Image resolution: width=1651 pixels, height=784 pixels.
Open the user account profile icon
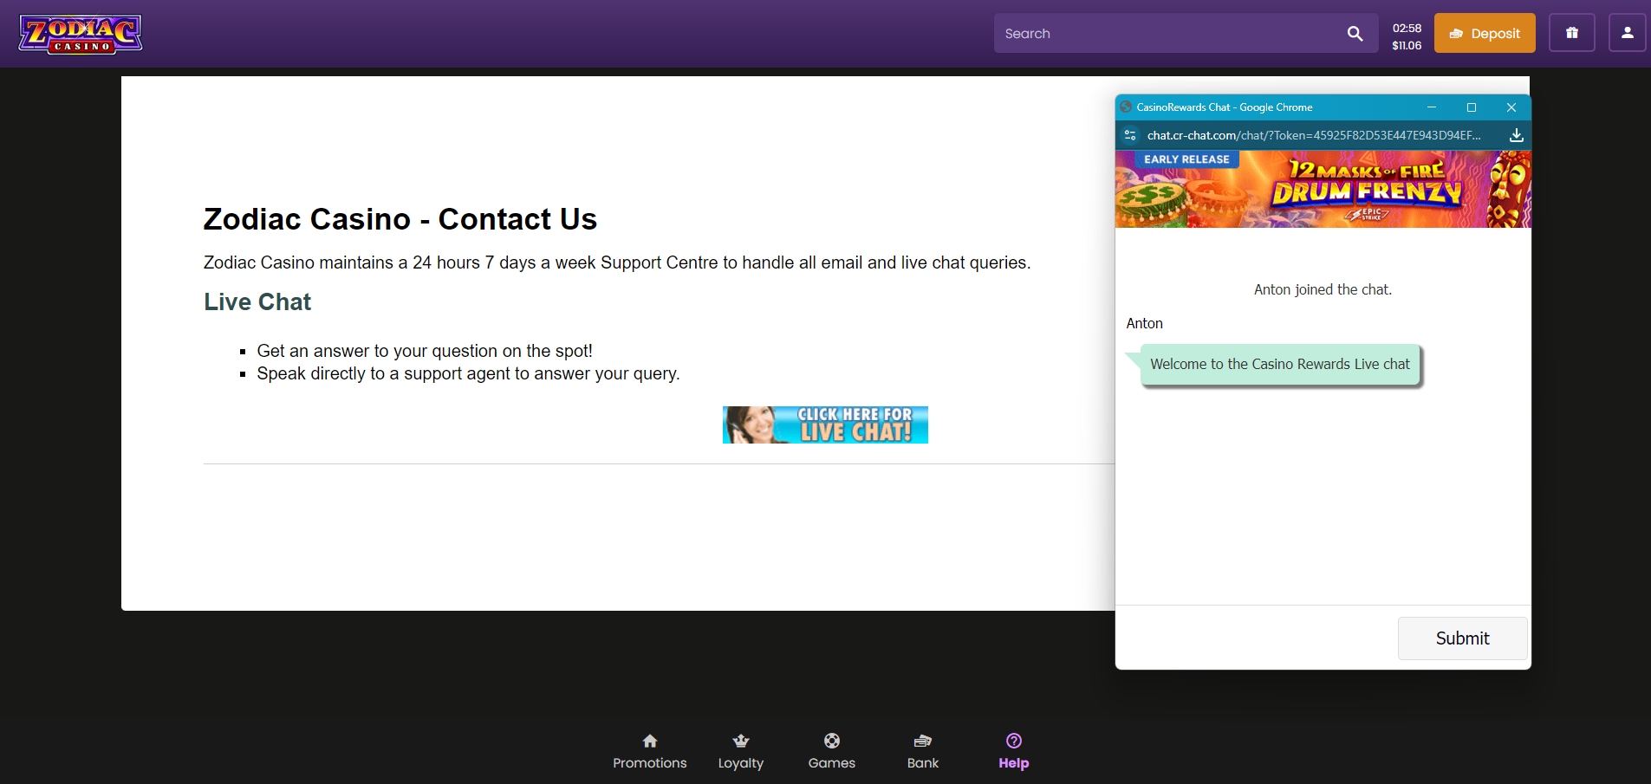(1628, 33)
